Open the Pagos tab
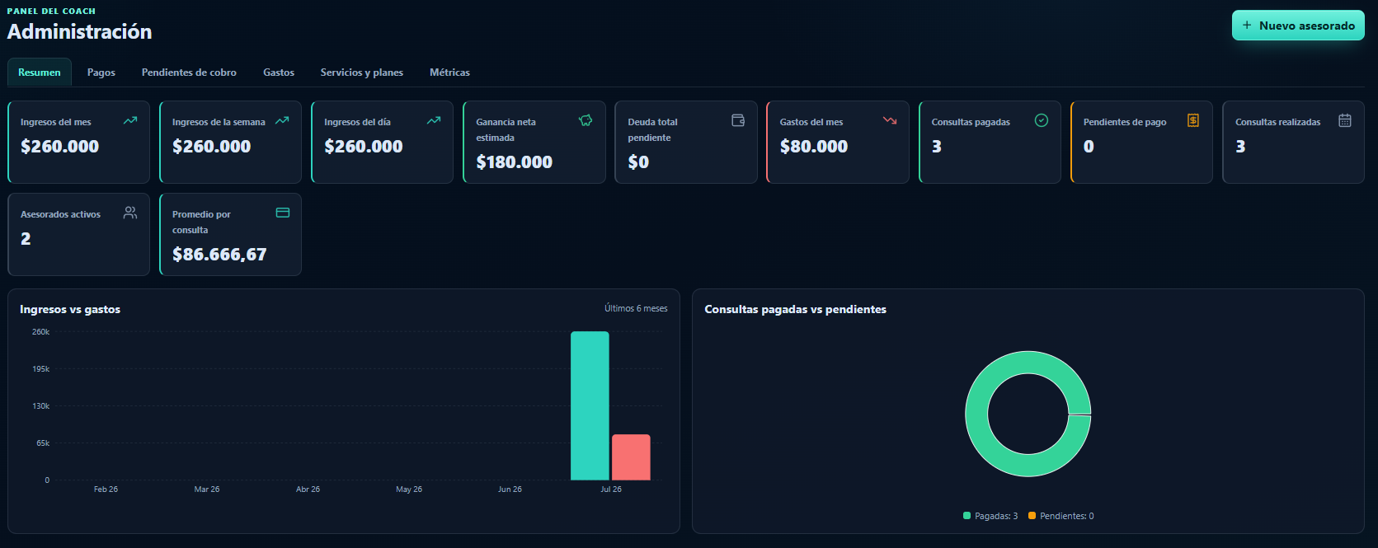1378x548 pixels. coord(101,73)
